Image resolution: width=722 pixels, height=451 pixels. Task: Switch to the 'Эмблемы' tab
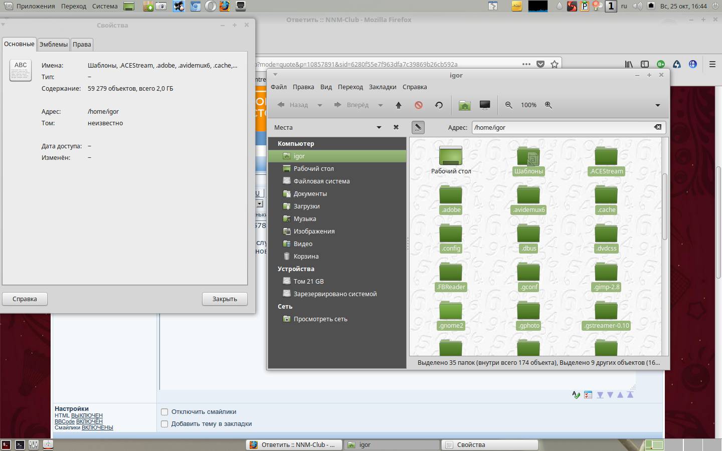[54, 44]
